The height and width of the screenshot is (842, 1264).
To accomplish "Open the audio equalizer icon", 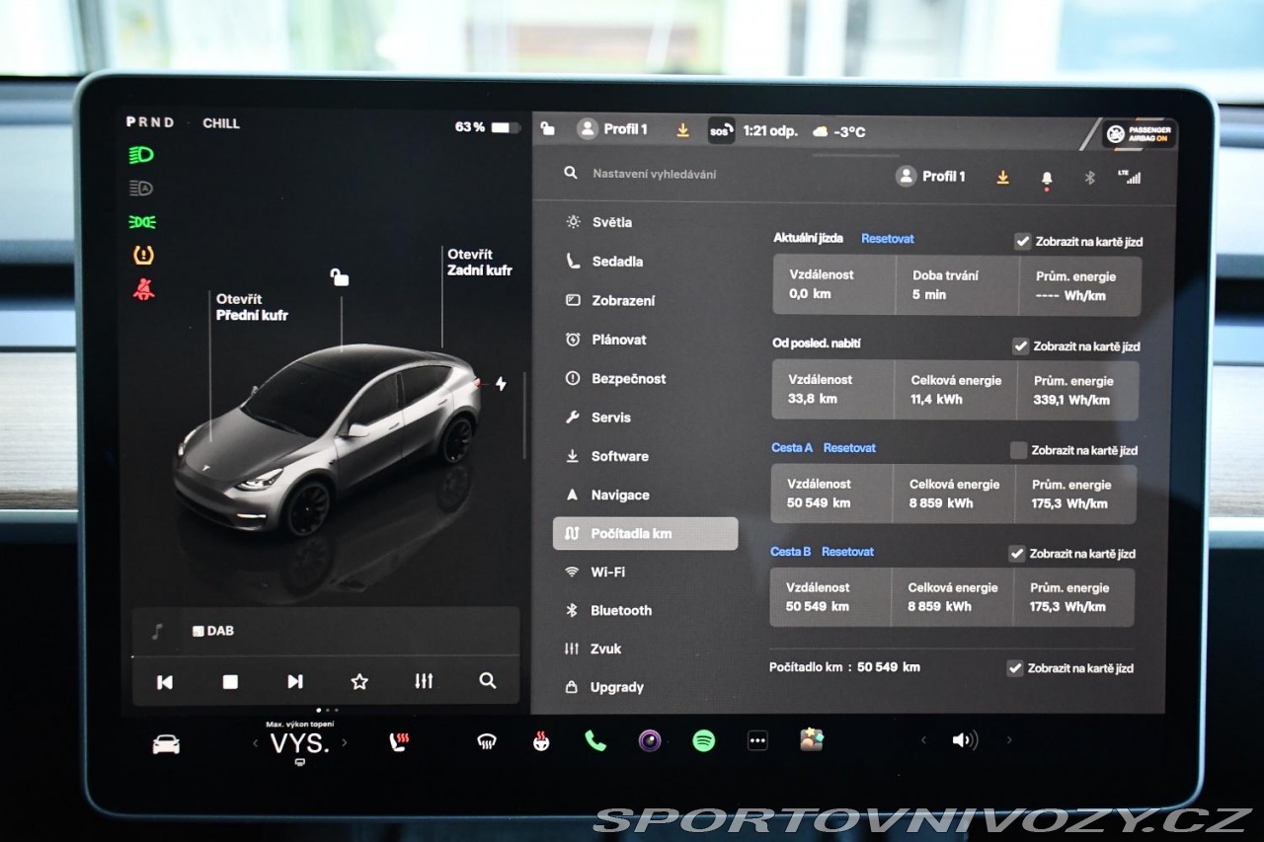I will coord(424,681).
